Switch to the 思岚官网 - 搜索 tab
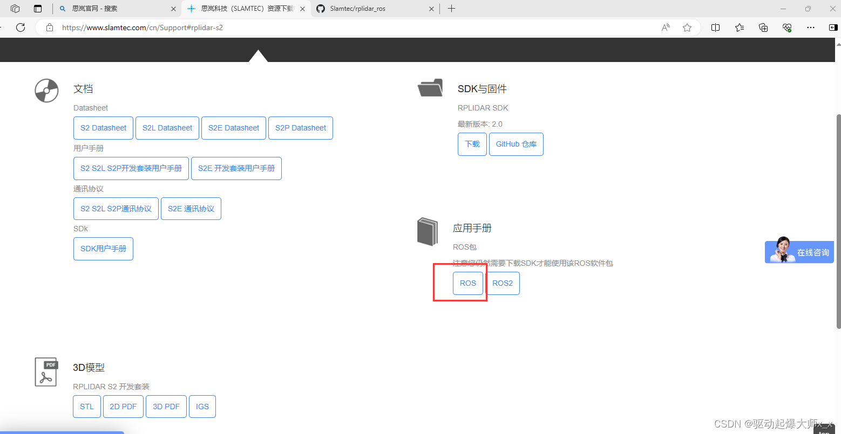The width and height of the screenshot is (841, 434). click(117, 9)
